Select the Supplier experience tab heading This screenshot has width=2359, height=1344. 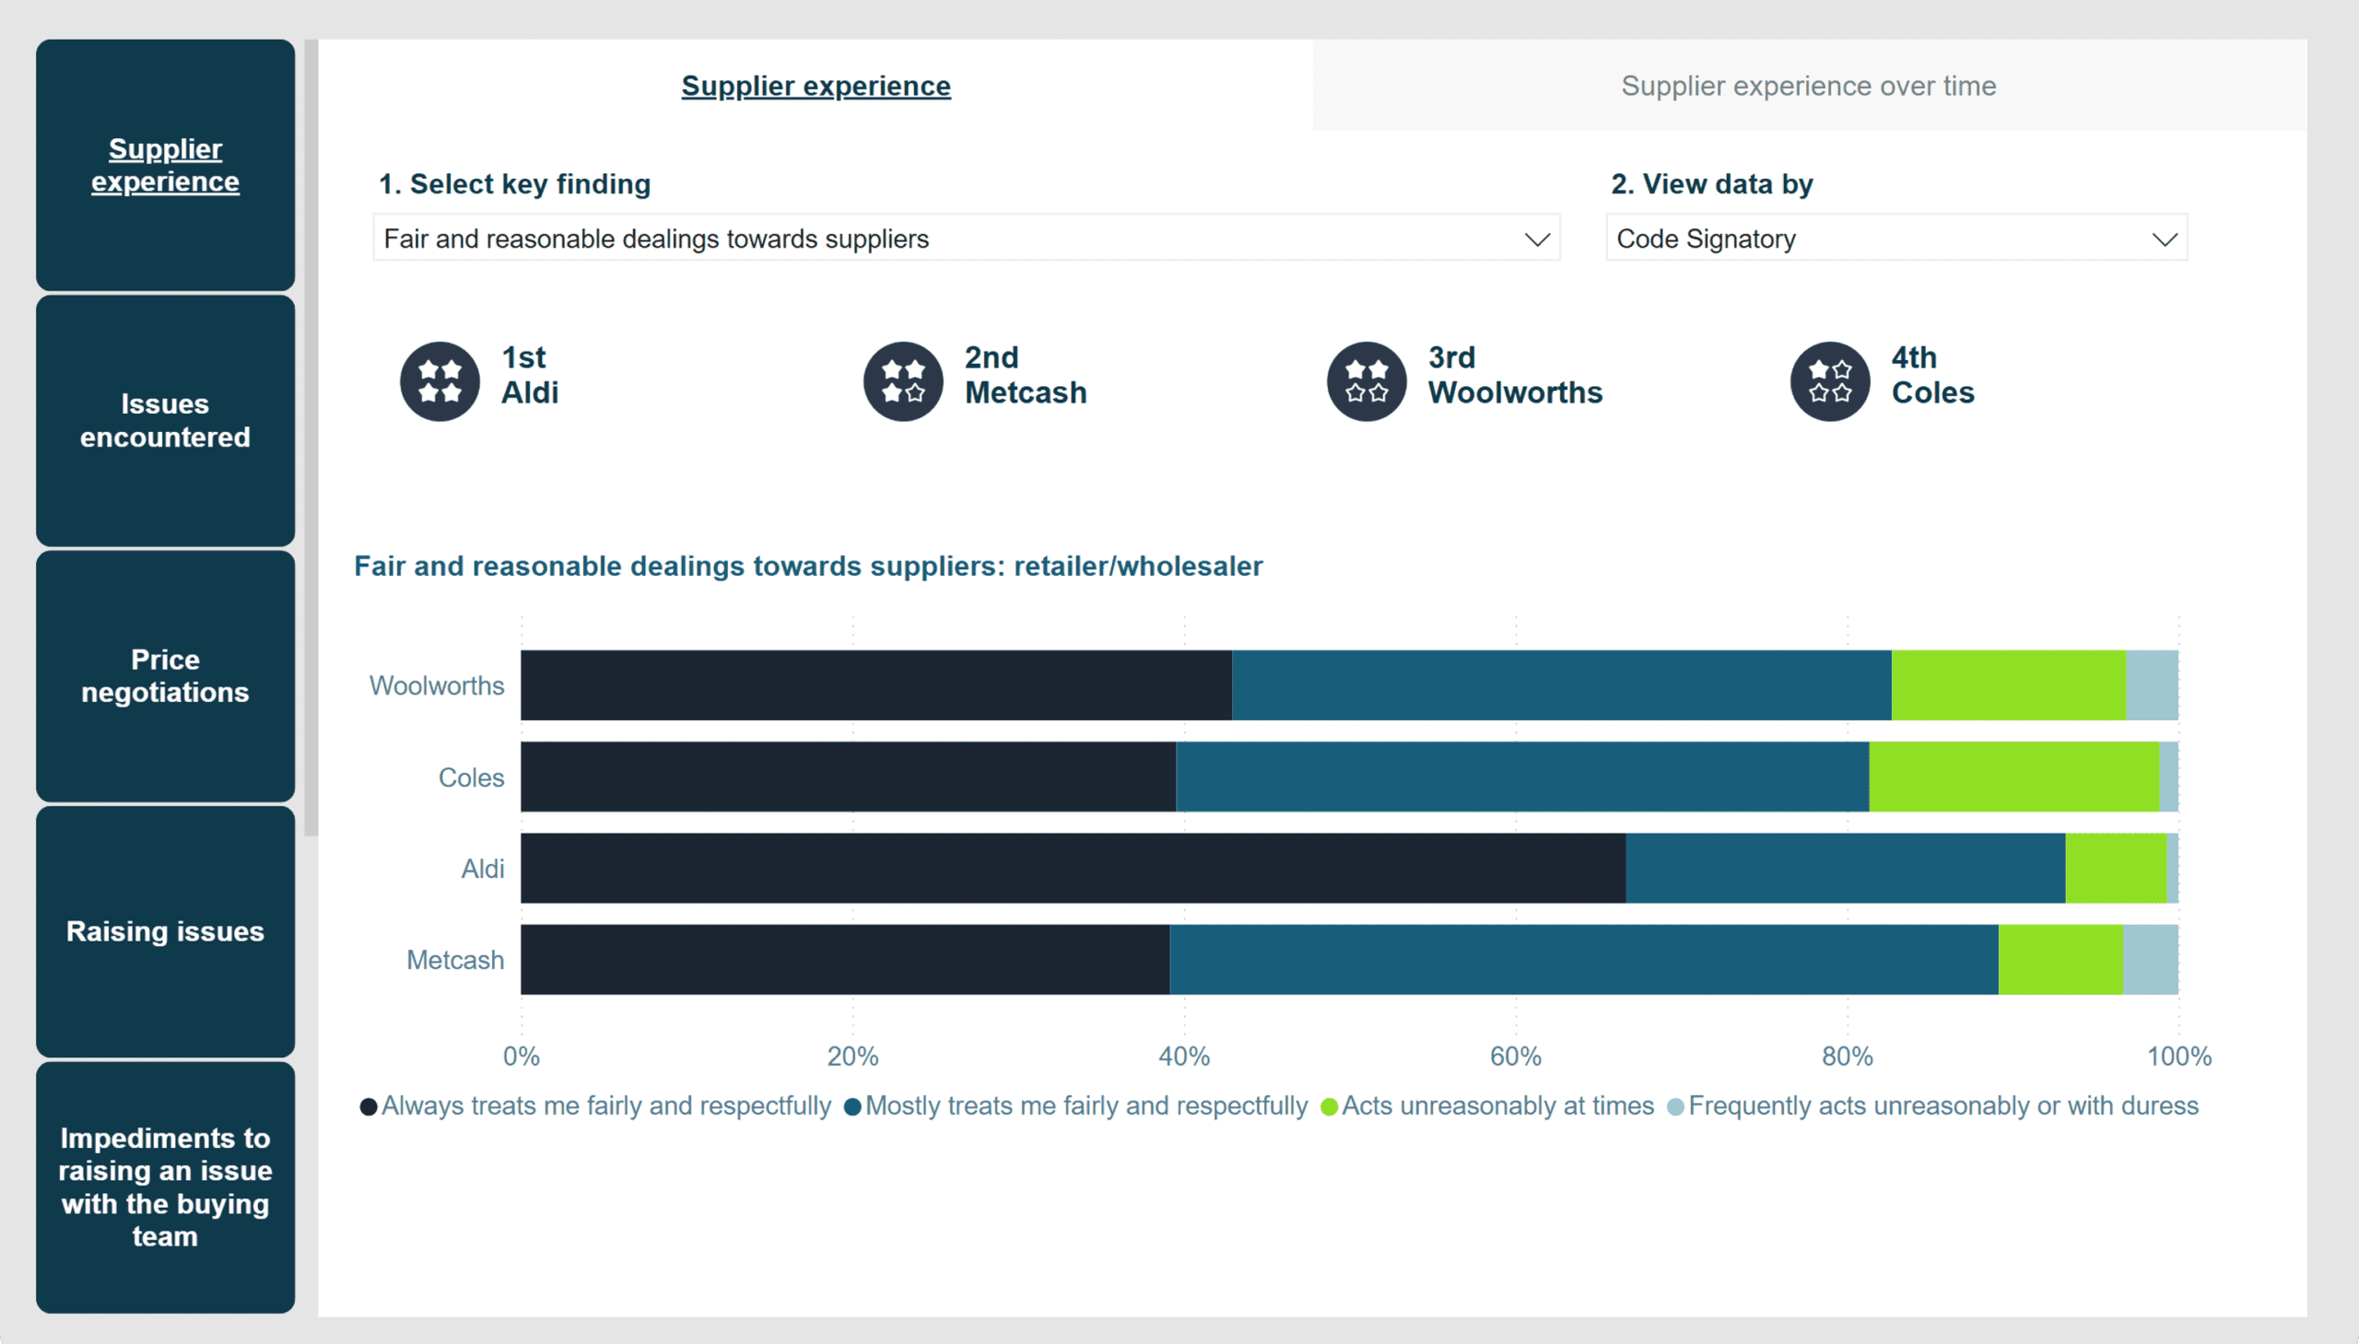[x=816, y=86]
